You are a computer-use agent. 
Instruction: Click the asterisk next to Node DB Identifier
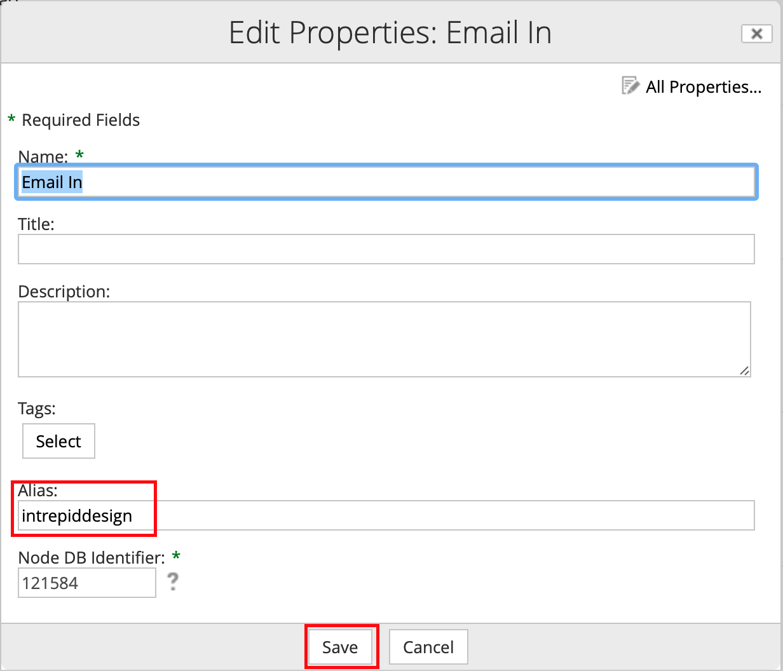[x=175, y=555]
